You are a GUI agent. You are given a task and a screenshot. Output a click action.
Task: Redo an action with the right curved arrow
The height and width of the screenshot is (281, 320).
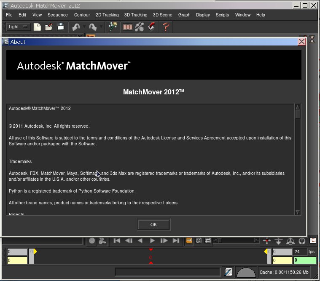93,27
